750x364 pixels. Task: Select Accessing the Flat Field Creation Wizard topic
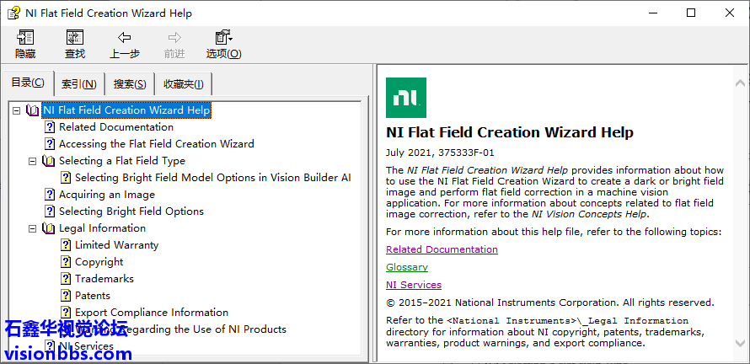click(157, 144)
